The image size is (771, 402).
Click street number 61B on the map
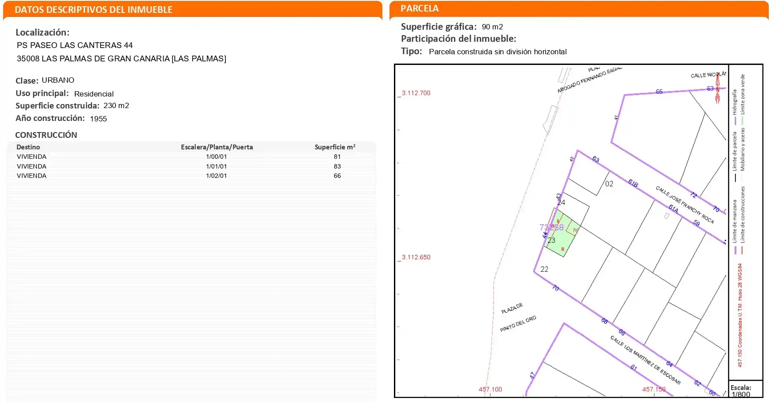click(633, 183)
